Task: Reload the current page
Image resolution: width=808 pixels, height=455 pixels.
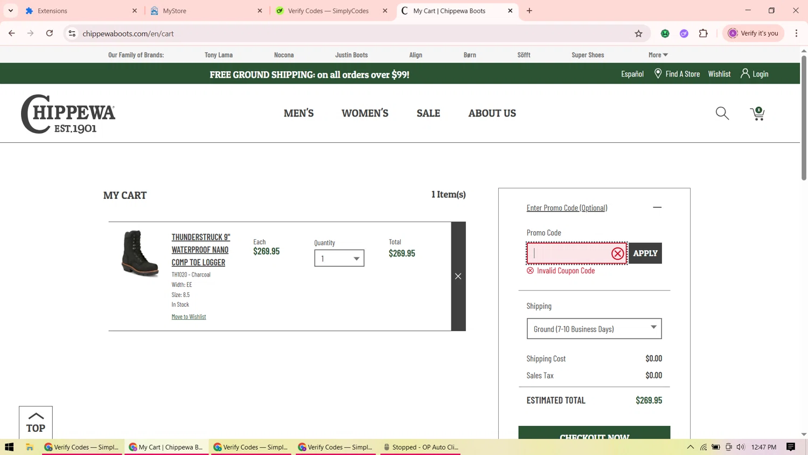Action: click(50, 33)
